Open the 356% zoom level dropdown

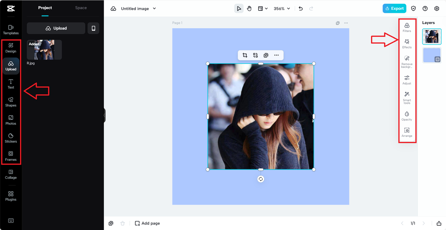tap(282, 8)
